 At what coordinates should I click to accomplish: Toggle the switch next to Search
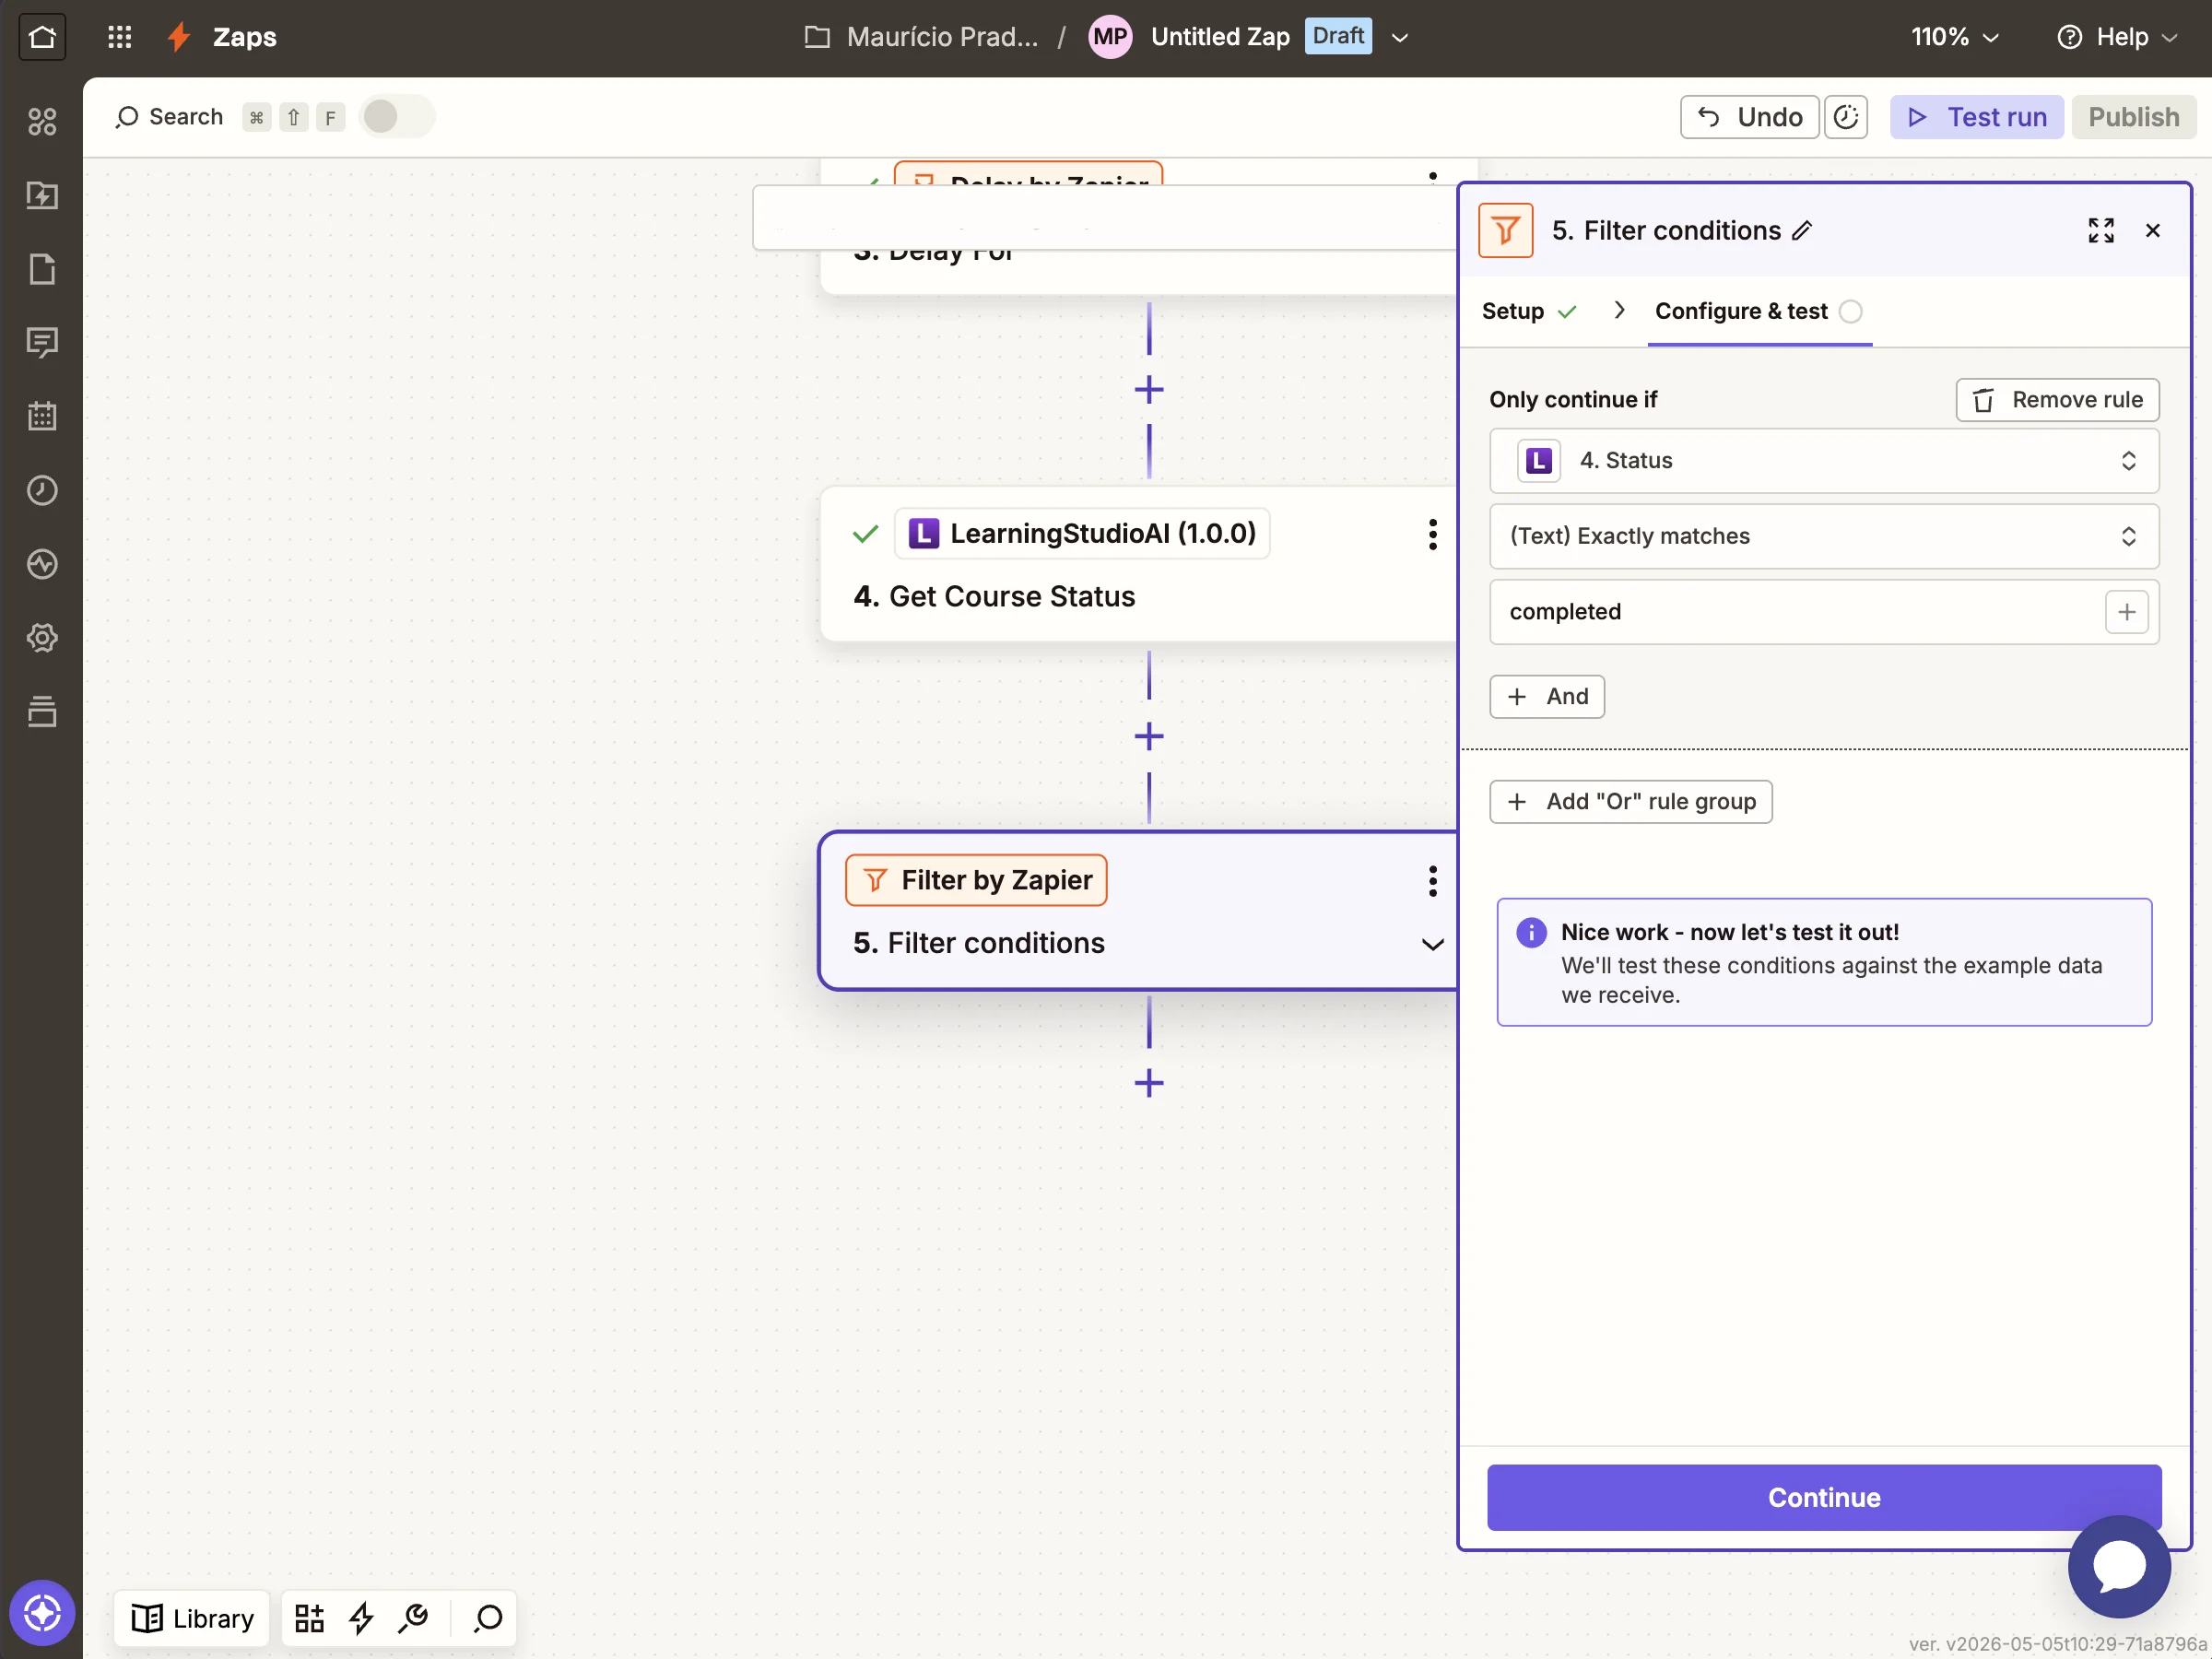point(396,117)
